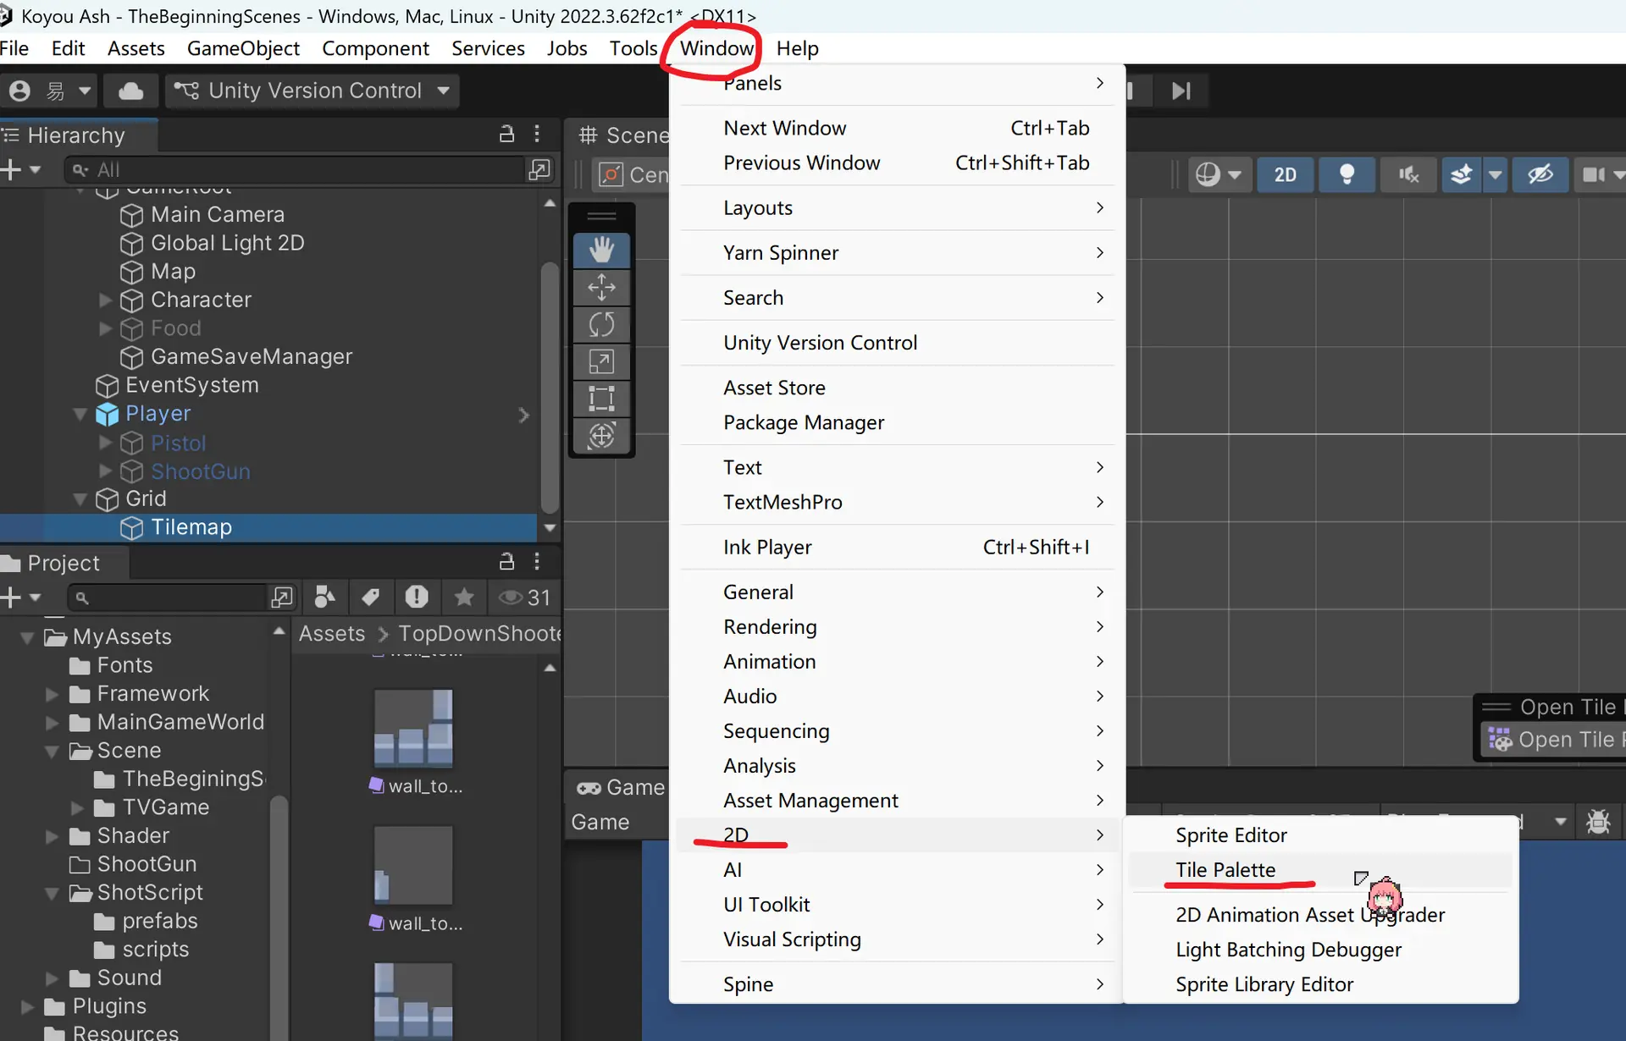Open the cloud services icon

point(130,91)
